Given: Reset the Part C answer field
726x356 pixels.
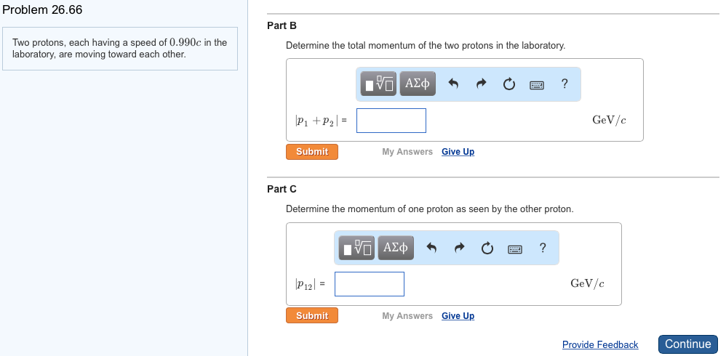Looking at the screenshot, I should click(487, 248).
